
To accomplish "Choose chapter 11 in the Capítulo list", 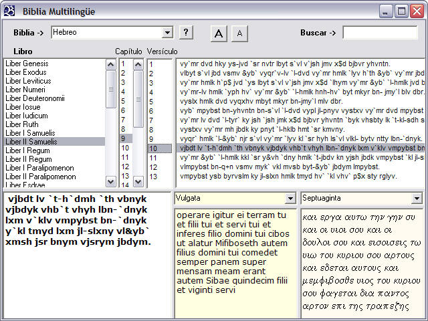I will 126,157.
